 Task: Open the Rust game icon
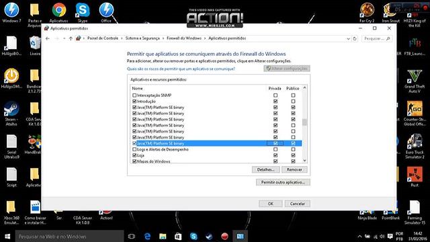[415, 177]
